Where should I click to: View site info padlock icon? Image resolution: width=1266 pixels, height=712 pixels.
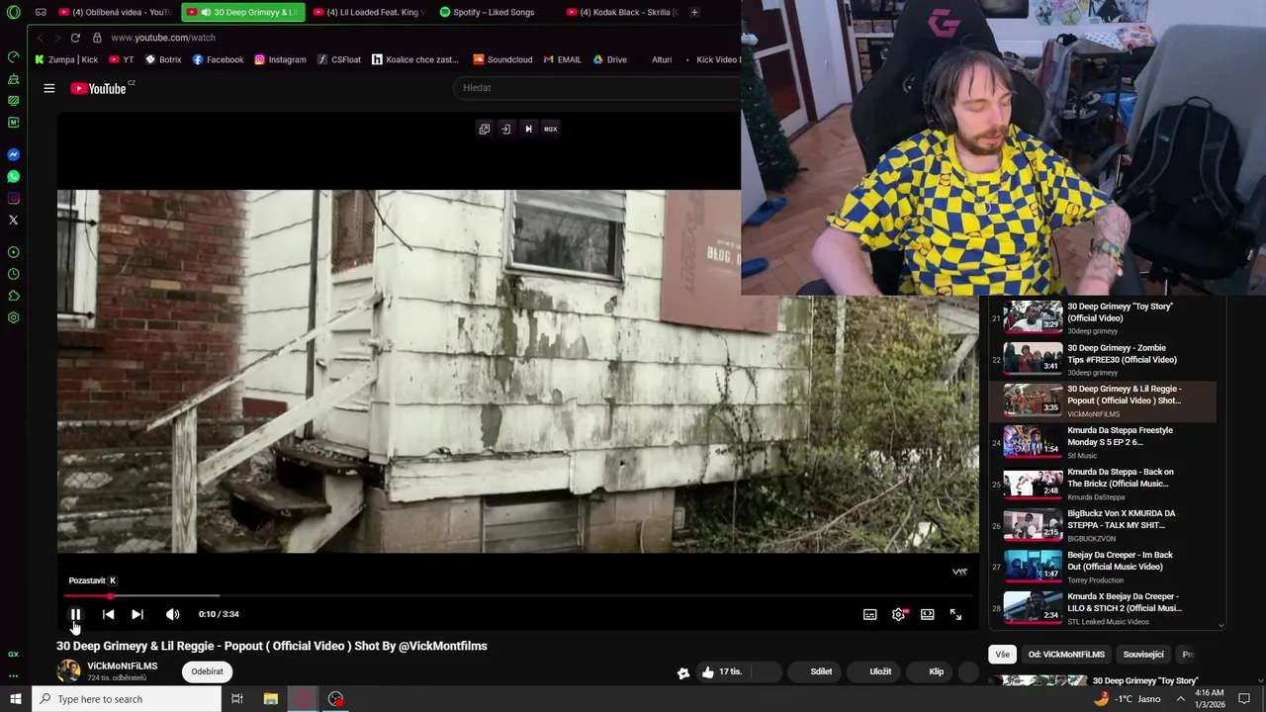click(97, 38)
